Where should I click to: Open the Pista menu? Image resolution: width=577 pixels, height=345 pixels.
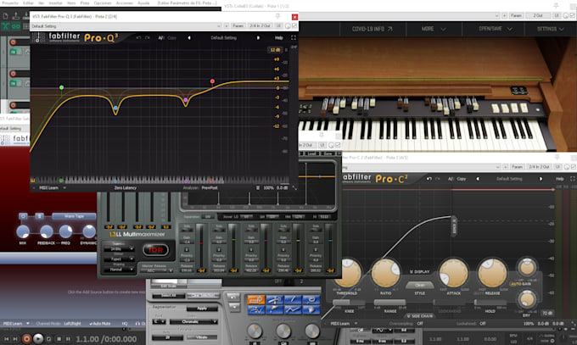pyautogui.click(x=85, y=3)
